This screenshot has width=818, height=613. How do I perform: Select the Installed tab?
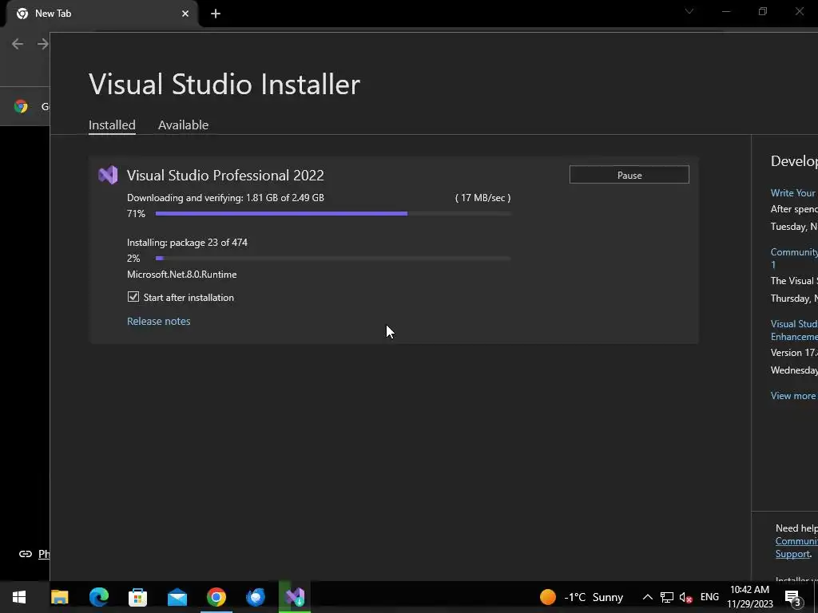pos(112,125)
